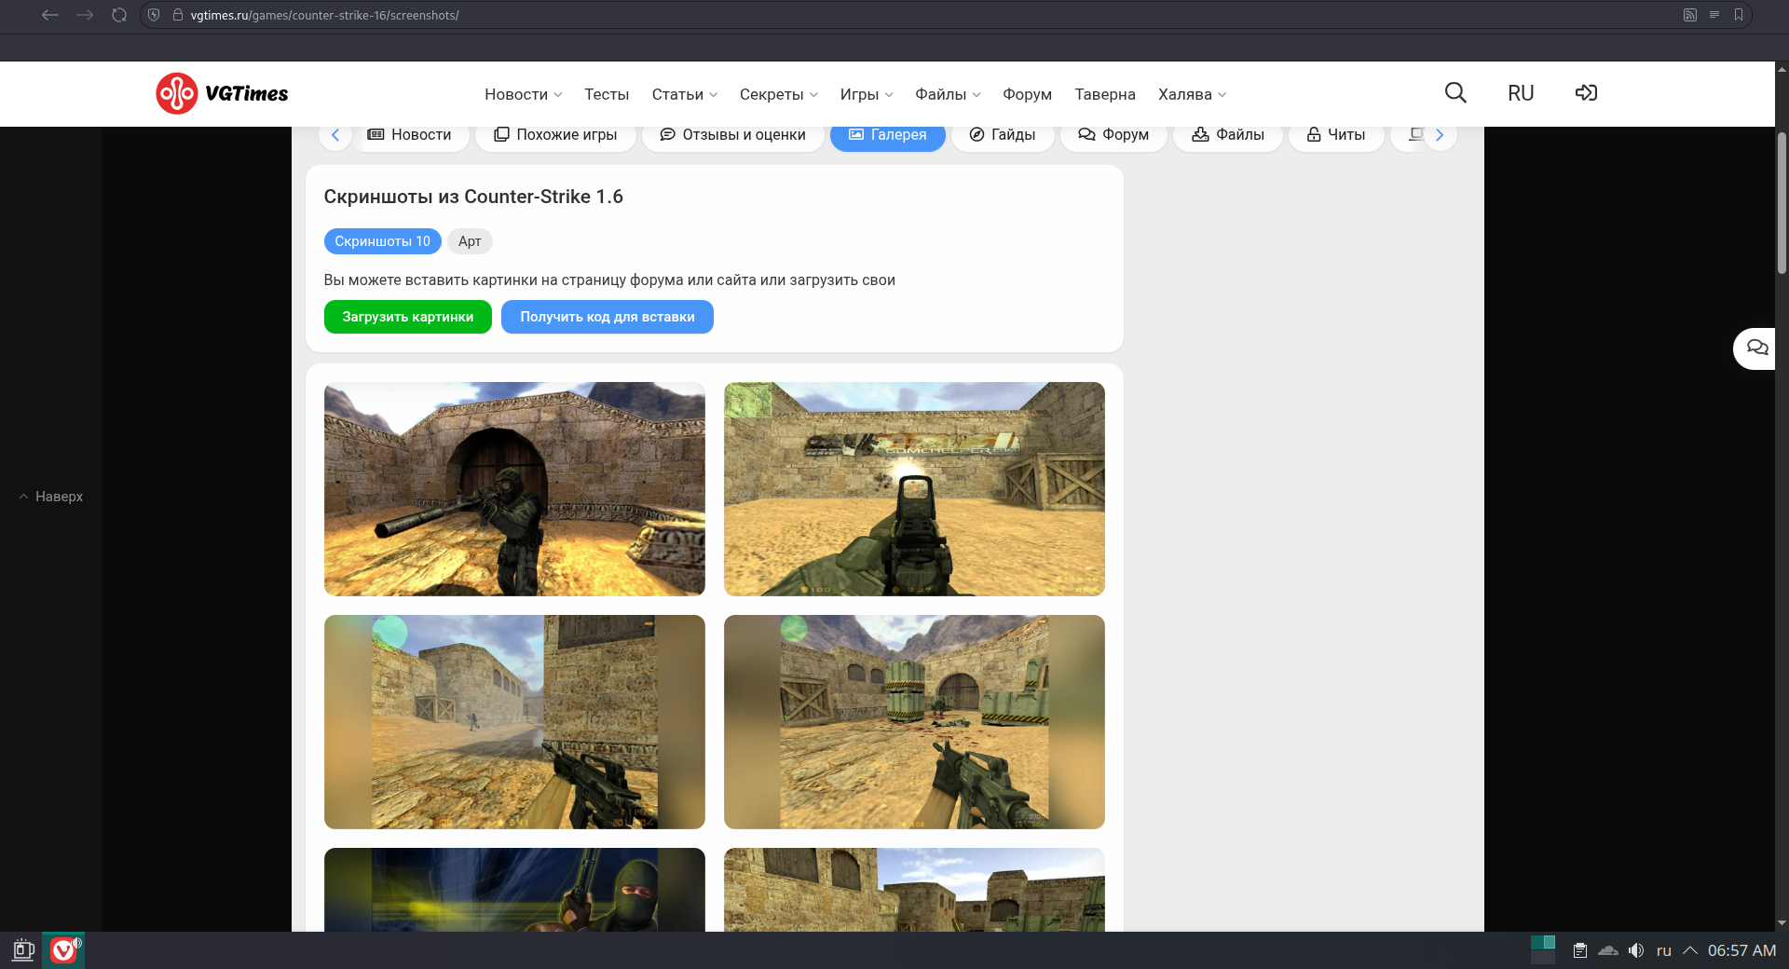The height and width of the screenshot is (969, 1789).
Task: Open Форум in the main navigation
Action: pyautogui.click(x=1027, y=94)
